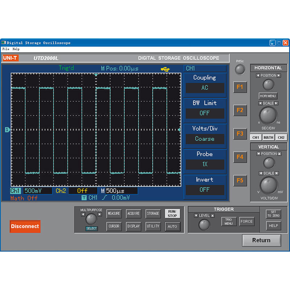Viewport: 290px width, 290px height.
Task: Click the UNI-T logo
Action: (x=11, y=58)
